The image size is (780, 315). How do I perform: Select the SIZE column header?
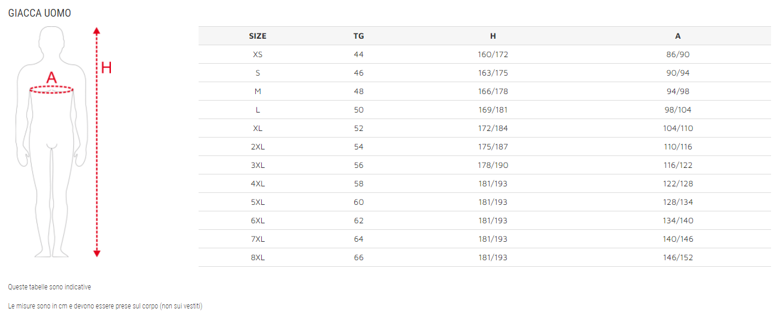click(258, 36)
